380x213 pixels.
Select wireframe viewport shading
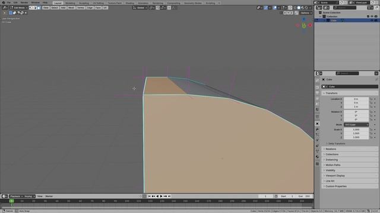pos(295,8)
